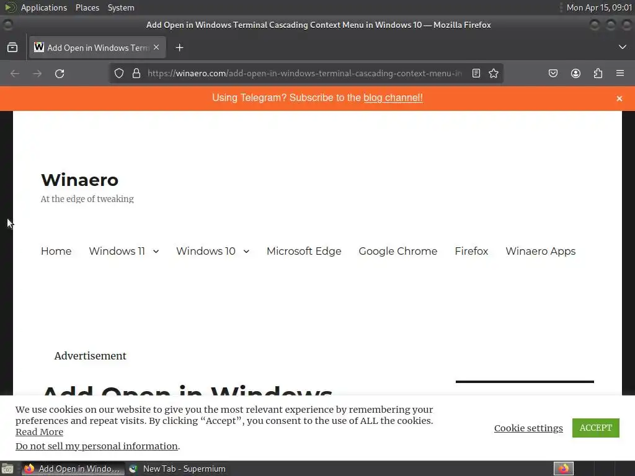Open the Places menu
The image size is (635, 476).
point(87,7)
